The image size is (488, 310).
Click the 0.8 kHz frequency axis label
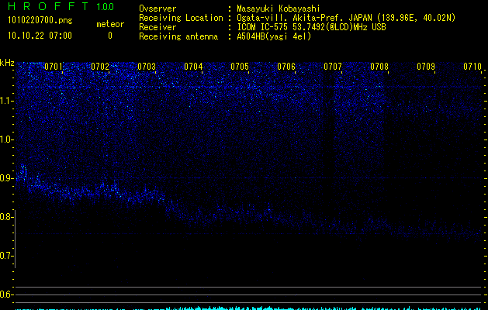7,217
